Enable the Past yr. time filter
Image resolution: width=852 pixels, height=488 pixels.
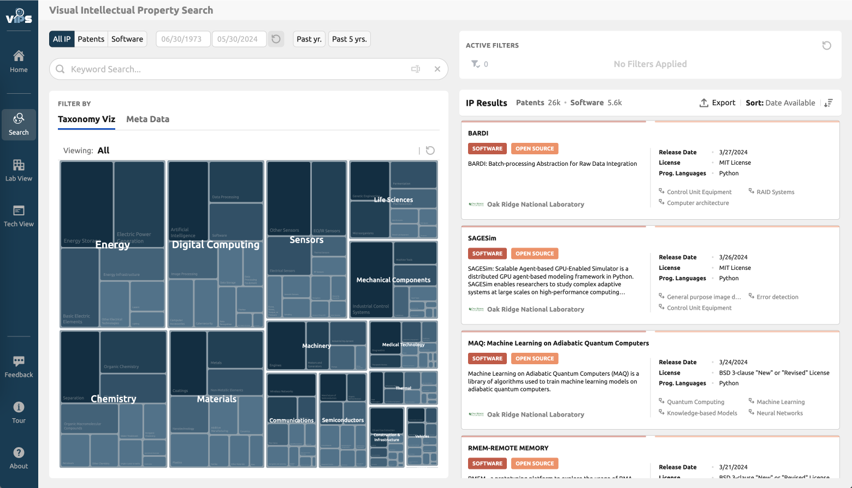[309, 39]
